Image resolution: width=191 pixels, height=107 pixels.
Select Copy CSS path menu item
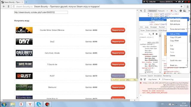click(x=177, y=37)
